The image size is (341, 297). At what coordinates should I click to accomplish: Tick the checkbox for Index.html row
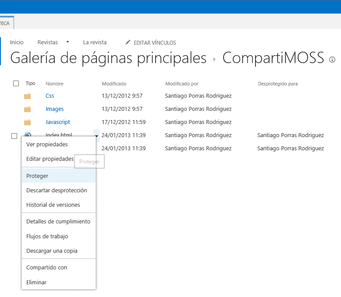click(x=14, y=136)
